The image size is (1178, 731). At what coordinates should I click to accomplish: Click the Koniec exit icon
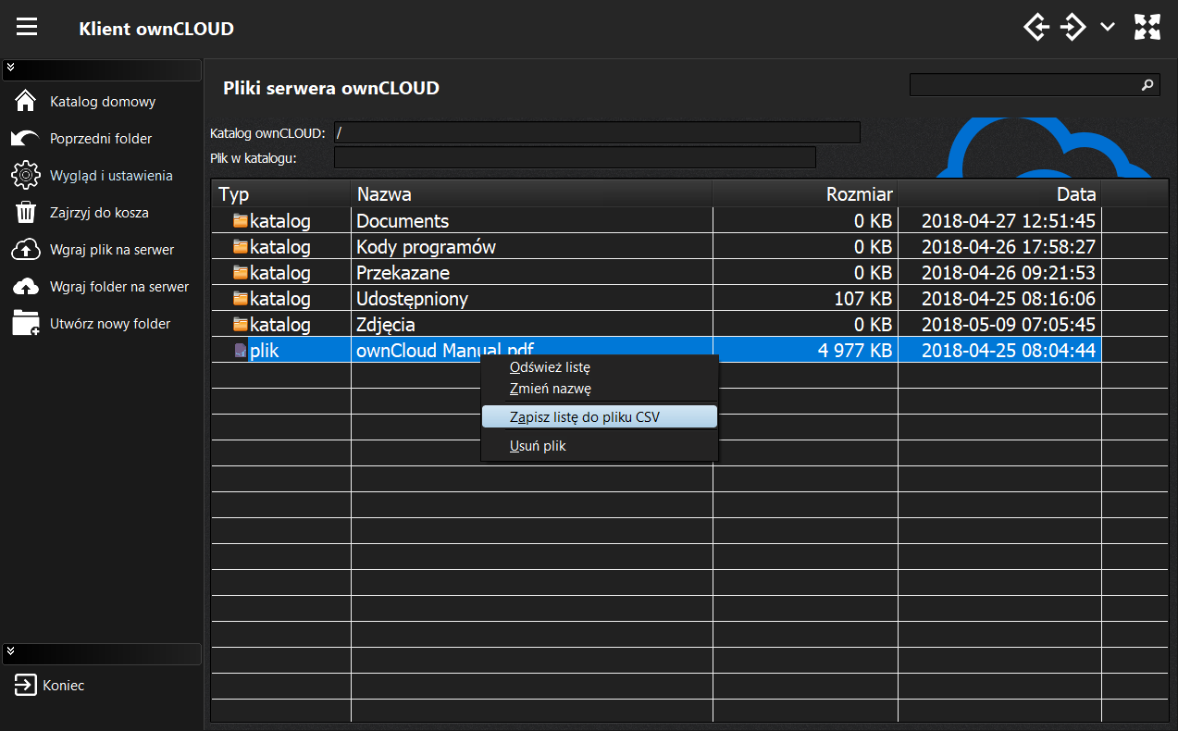click(24, 686)
